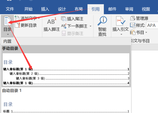Viewport: 158px width, 113px height.
Task: Expand the 下一条脚注 dropdown arrow
Action: [90, 26]
